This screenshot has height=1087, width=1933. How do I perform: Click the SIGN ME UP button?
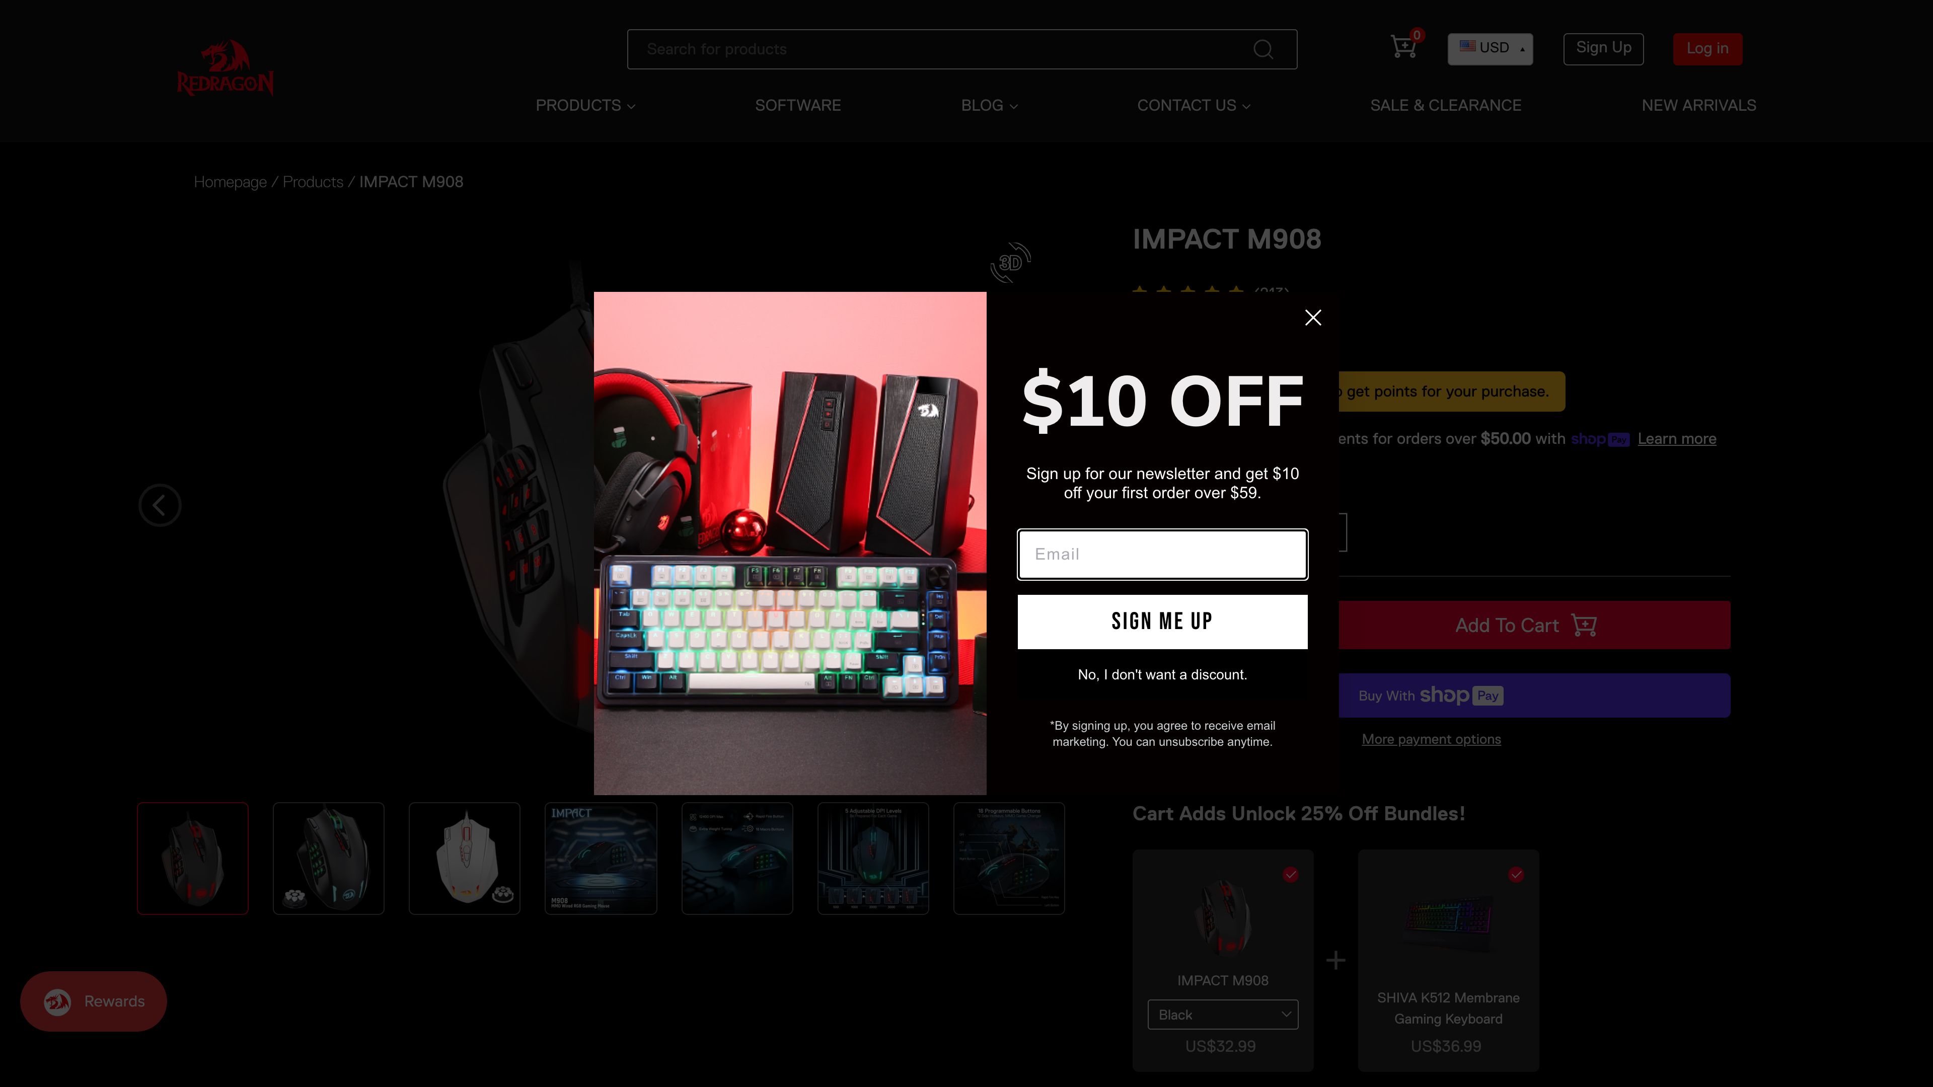(1162, 621)
